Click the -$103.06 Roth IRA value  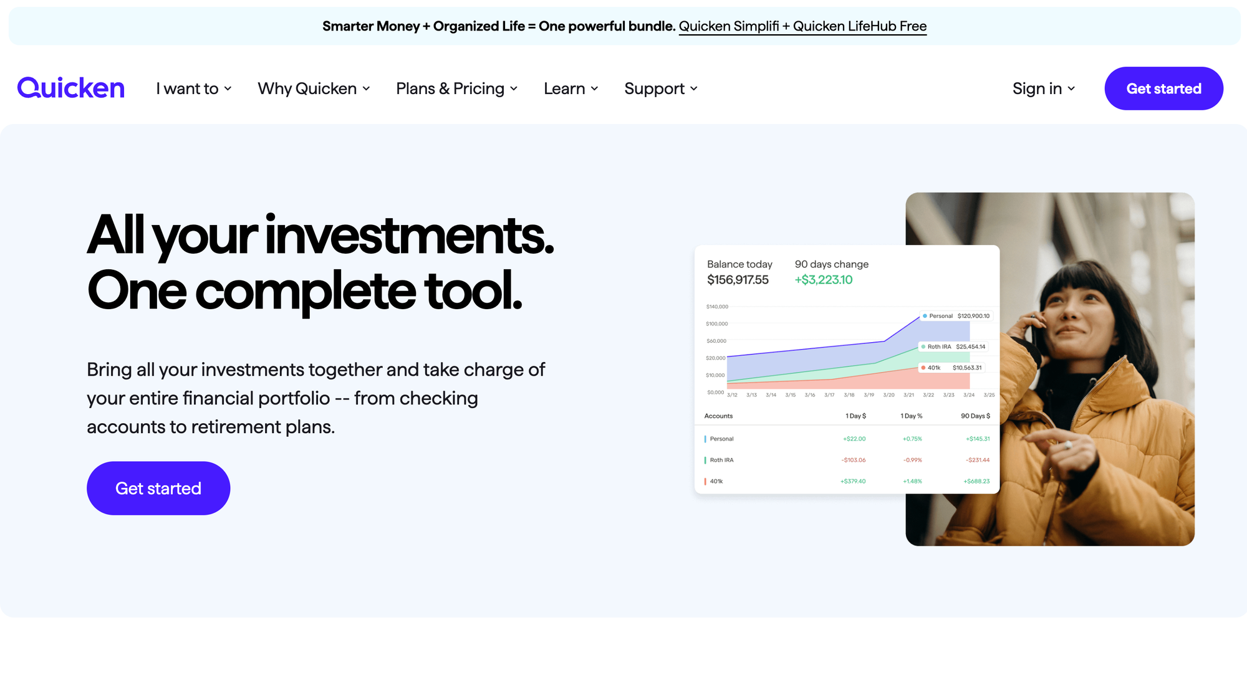click(x=854, y=460)
